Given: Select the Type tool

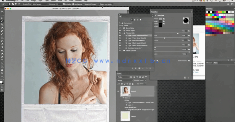Looking at the screenshot, I should (2, 60).
